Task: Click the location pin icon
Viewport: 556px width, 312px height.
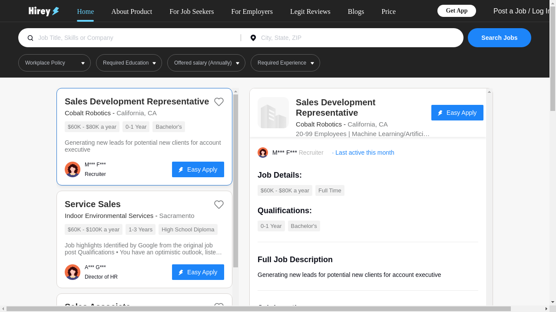Action: pos(253,38)
